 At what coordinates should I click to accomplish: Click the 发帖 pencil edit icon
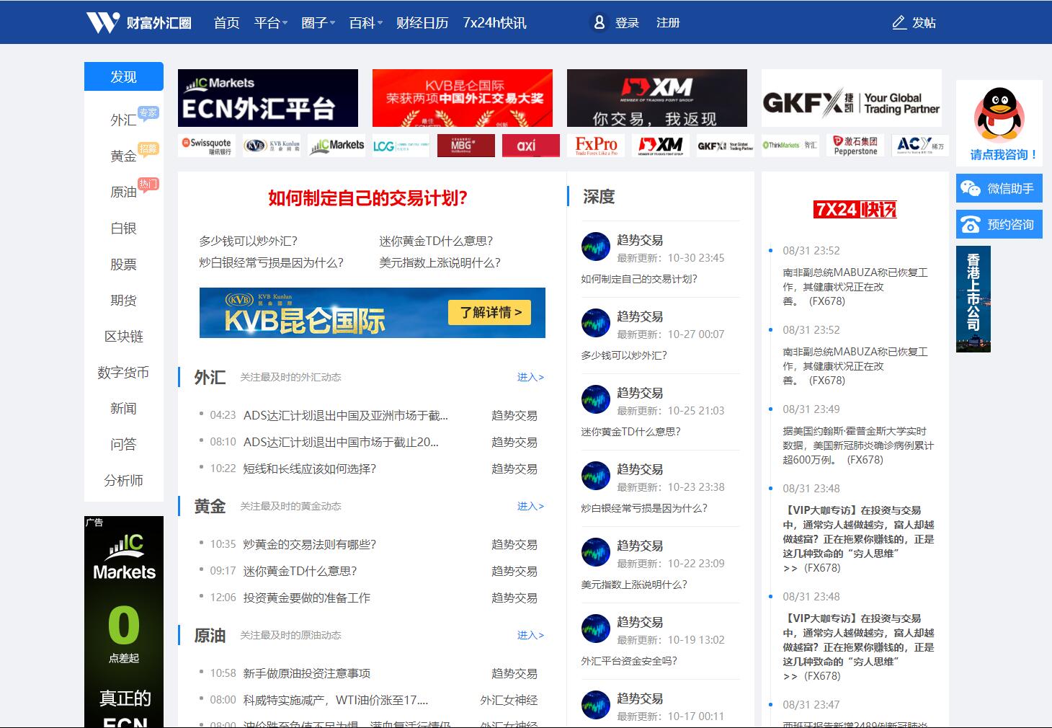[x=899, y=22]
